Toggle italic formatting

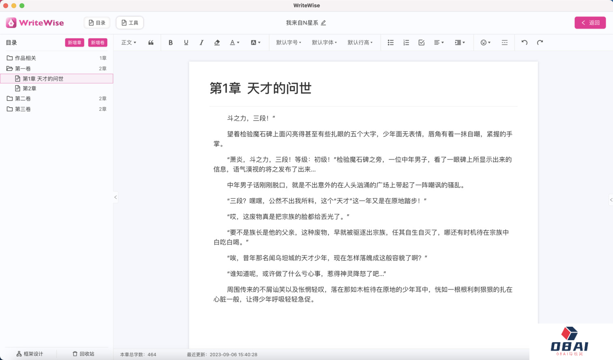[201, 43]
